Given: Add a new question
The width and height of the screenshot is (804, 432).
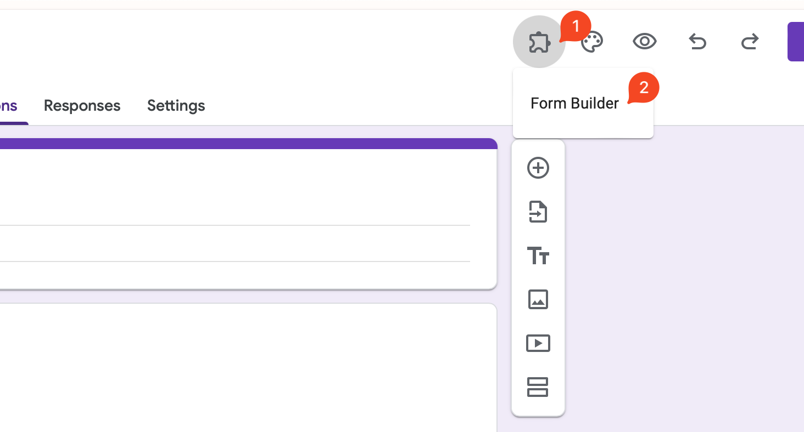Looking at the screenshot, I should [x=538, y=168].
